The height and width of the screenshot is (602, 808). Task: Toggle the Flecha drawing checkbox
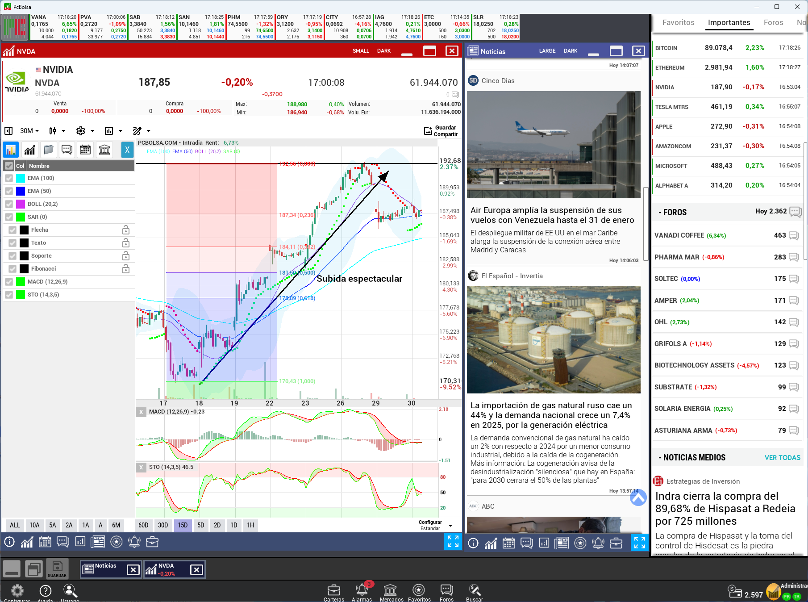(x=12, y=230)
